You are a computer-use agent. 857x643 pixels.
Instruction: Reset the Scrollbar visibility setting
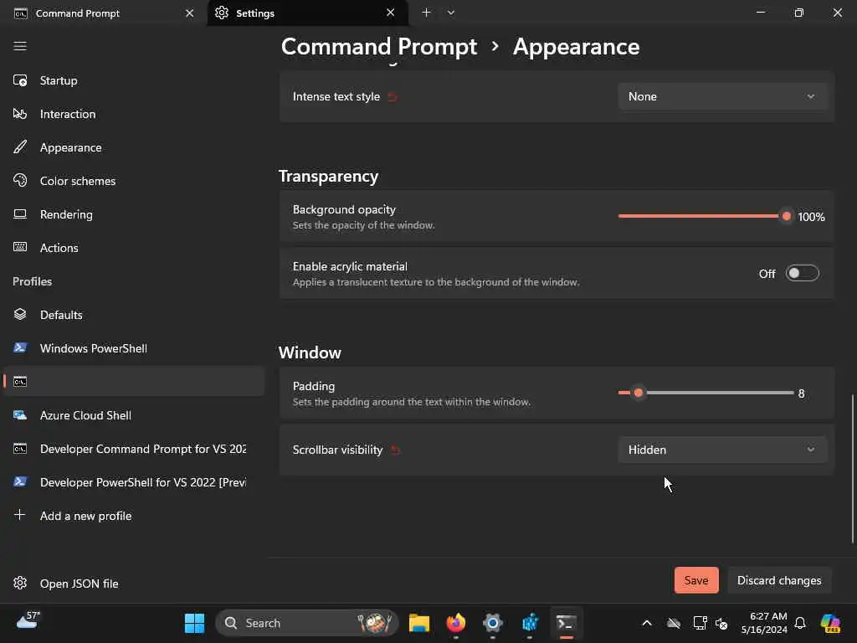pos(396,450)
